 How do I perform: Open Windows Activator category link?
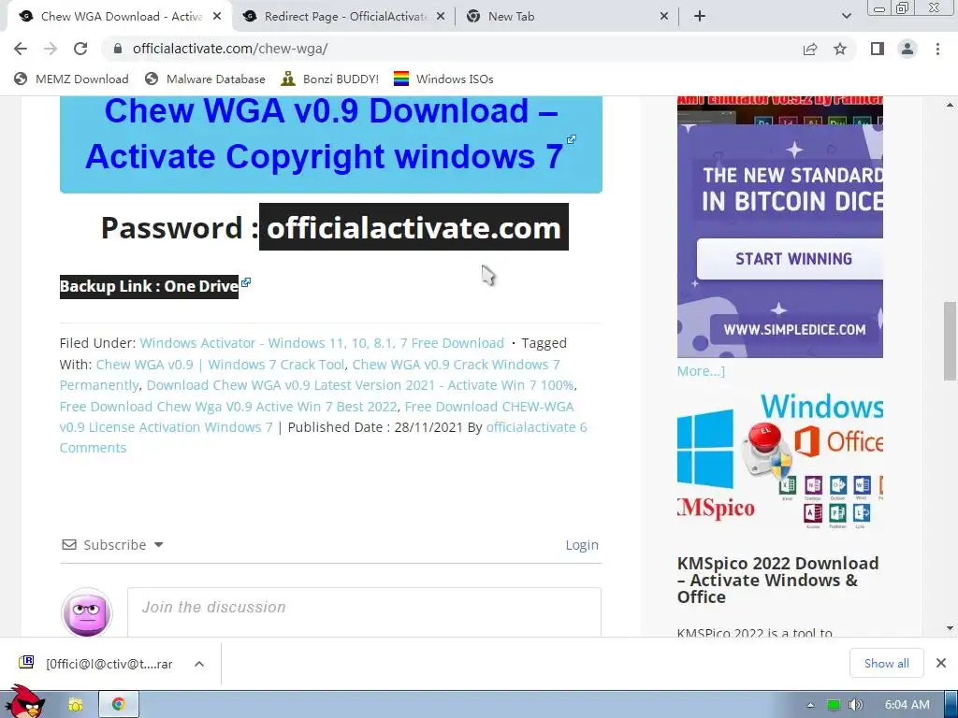coord(322,343)
